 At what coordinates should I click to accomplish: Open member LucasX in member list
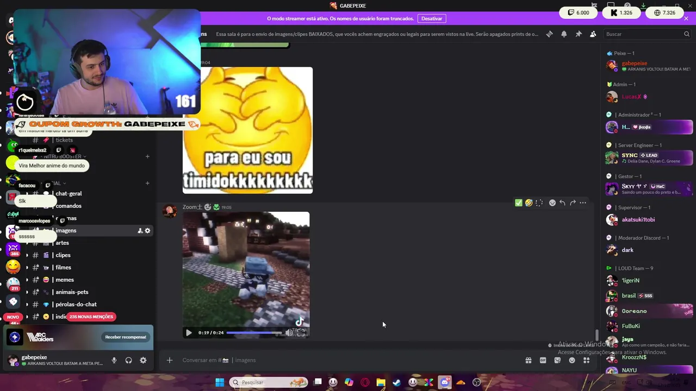pyautogui.click(x=649, y=97)
